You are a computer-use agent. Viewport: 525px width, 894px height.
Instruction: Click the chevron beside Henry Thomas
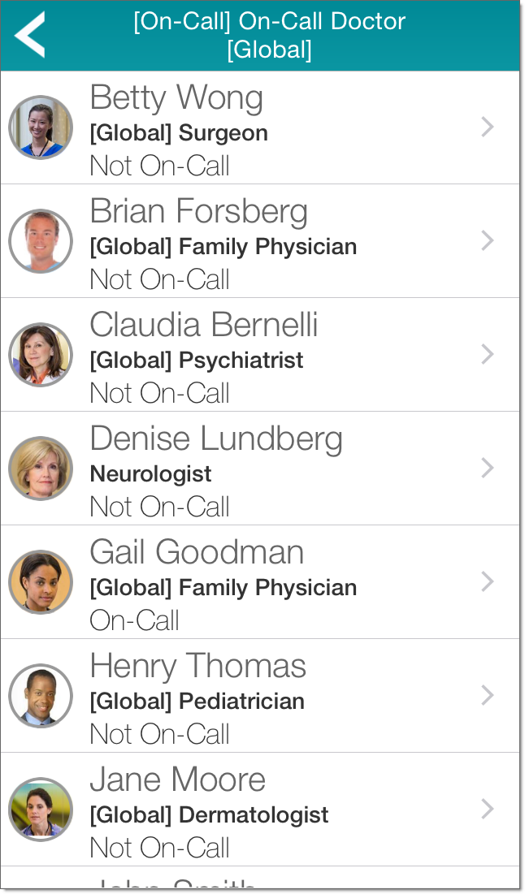coord(488,695)
